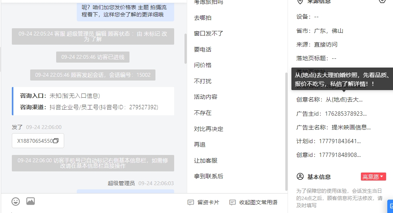Select quick phrase 不打扰
Image resolution: width=393 pixels, height=213 pixels.
pos(202,81)
